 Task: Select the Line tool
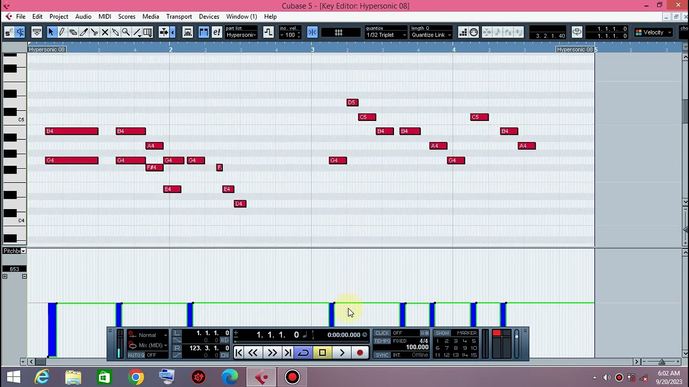137,32
